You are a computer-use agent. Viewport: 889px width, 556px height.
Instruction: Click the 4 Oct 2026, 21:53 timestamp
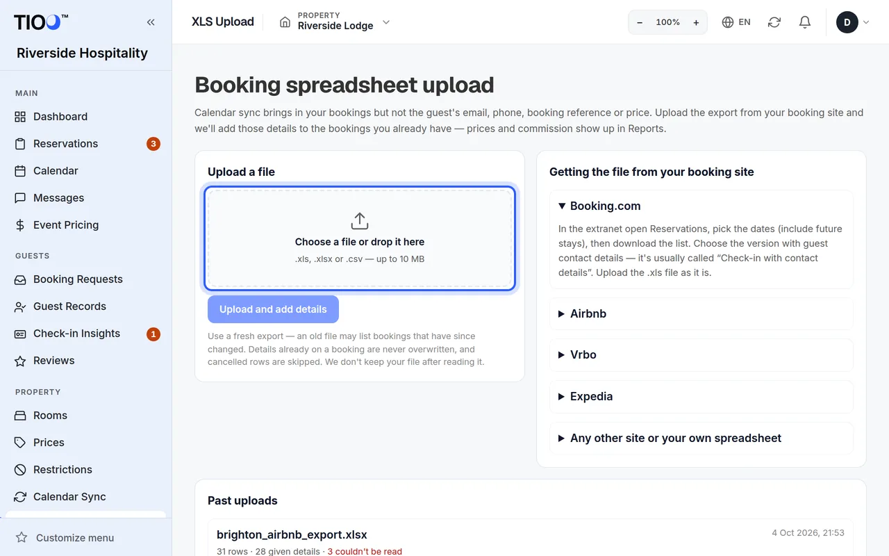(808, 533)
